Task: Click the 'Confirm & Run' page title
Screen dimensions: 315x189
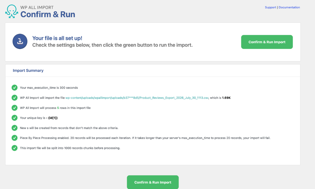Action: 48,14
